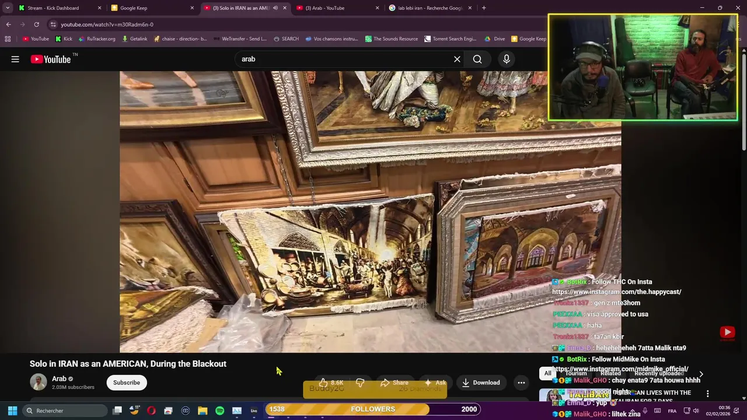Viewport: 747px width, 420px height.
Task: Open a new browser tab
Action: [484, 8]
